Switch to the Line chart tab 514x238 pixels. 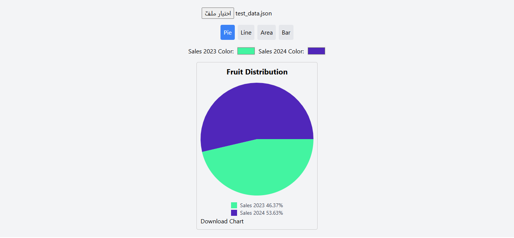(246, 32)
